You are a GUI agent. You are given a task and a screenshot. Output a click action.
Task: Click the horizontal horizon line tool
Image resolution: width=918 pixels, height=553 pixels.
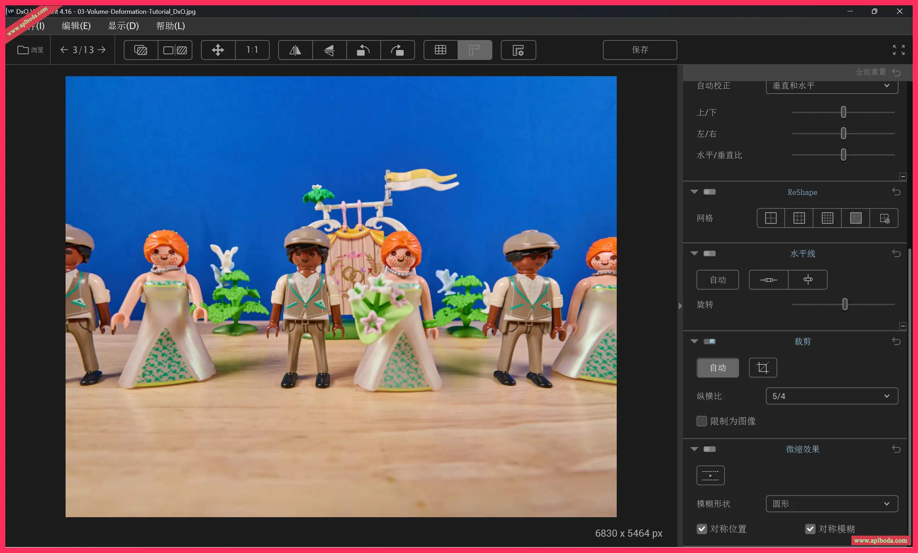click(768, 279)
